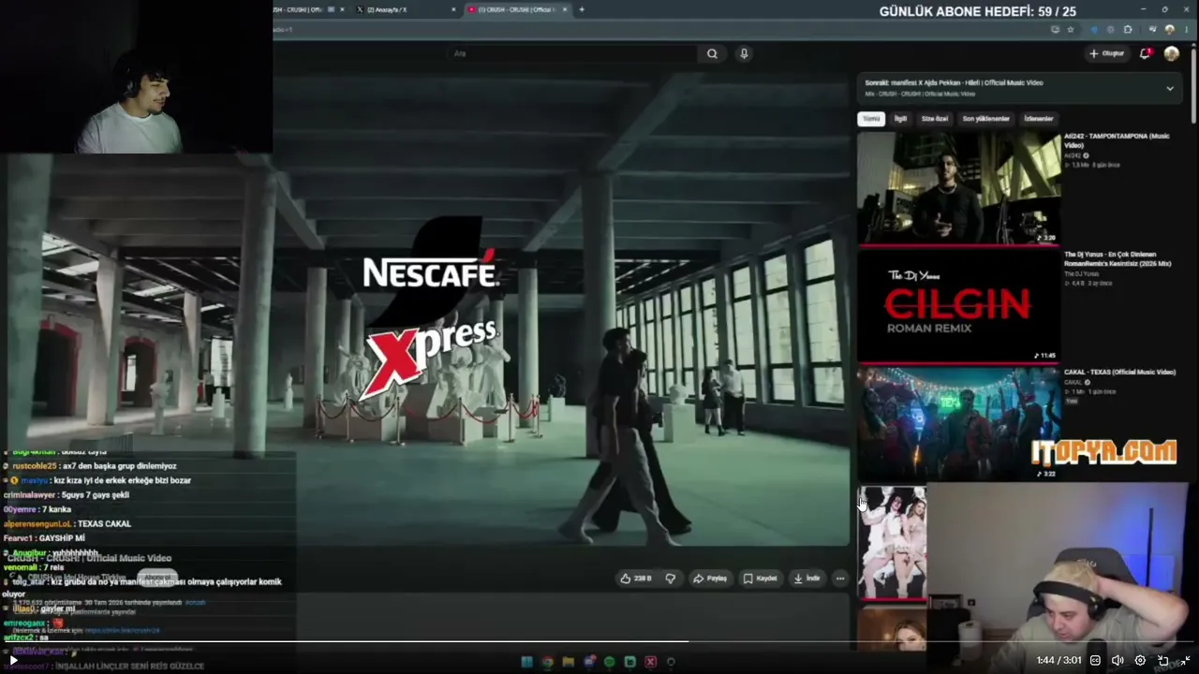This screenshot has height=674, width=1199.
Task: Click The Dj Yunus remix video title
Action: click(1118, 258)
